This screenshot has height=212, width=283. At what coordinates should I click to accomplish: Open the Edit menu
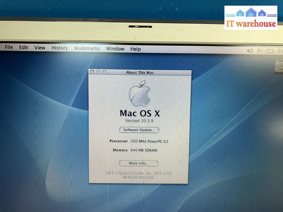coord(23,47)
